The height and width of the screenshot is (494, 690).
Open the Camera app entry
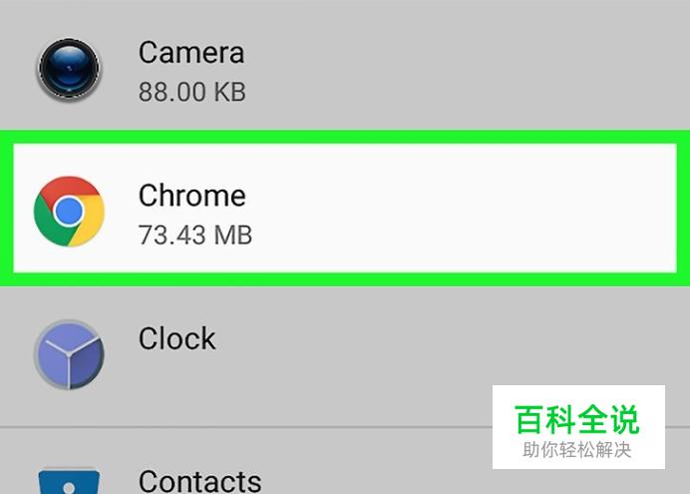click(x=345, y=66)
